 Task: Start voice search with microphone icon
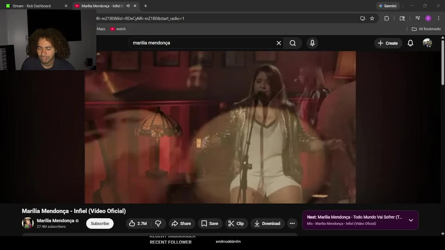click(312, 43)
